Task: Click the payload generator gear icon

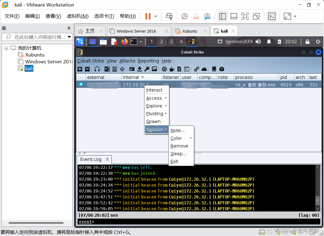Action: point(164,69)
